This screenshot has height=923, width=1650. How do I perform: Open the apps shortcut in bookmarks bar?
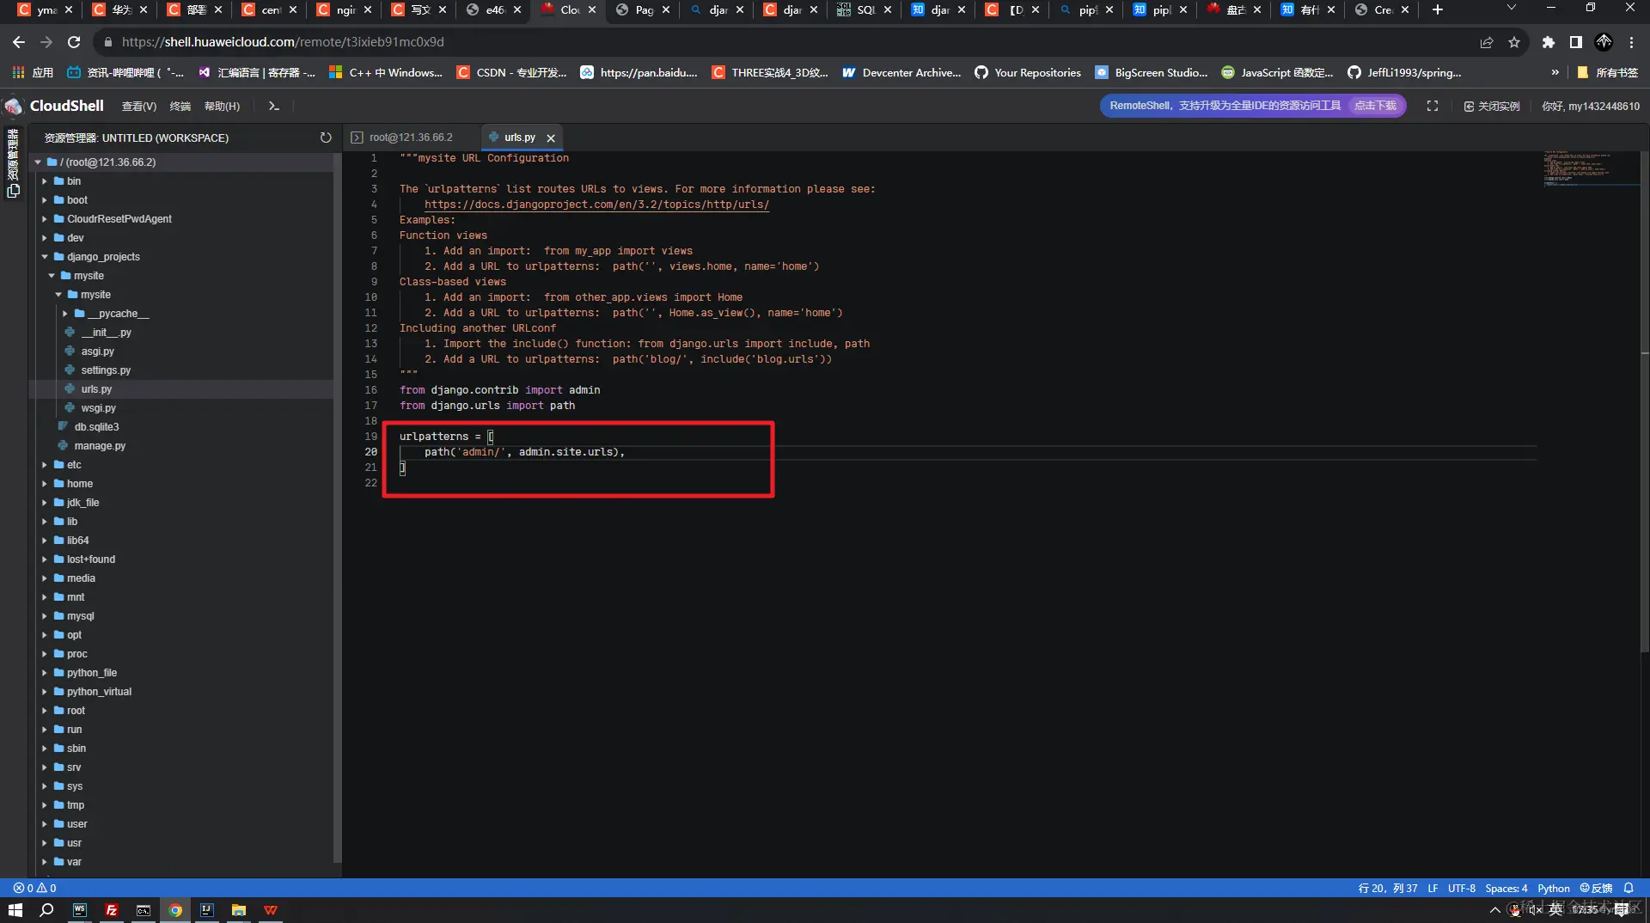32,73
